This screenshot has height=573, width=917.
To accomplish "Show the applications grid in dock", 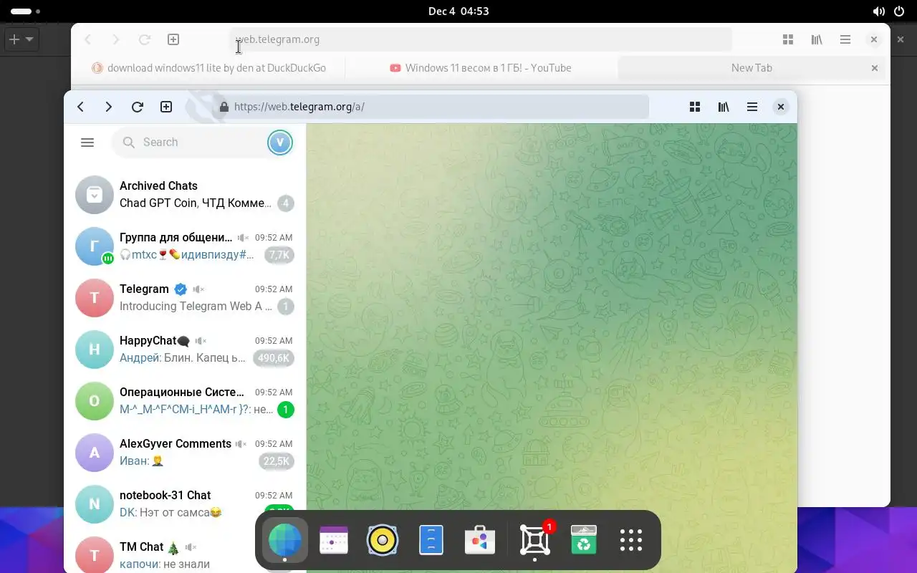I will pyautogui.click(x=631, y=540).
